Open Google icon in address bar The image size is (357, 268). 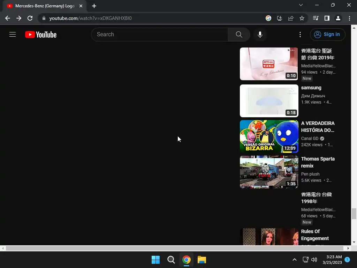tap(268, 18)
